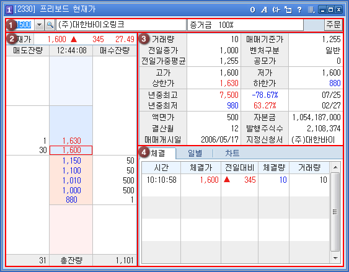This screenshot has height=272, width=349.
Task: Select the 체결 tab
Action: coord(157,153)
